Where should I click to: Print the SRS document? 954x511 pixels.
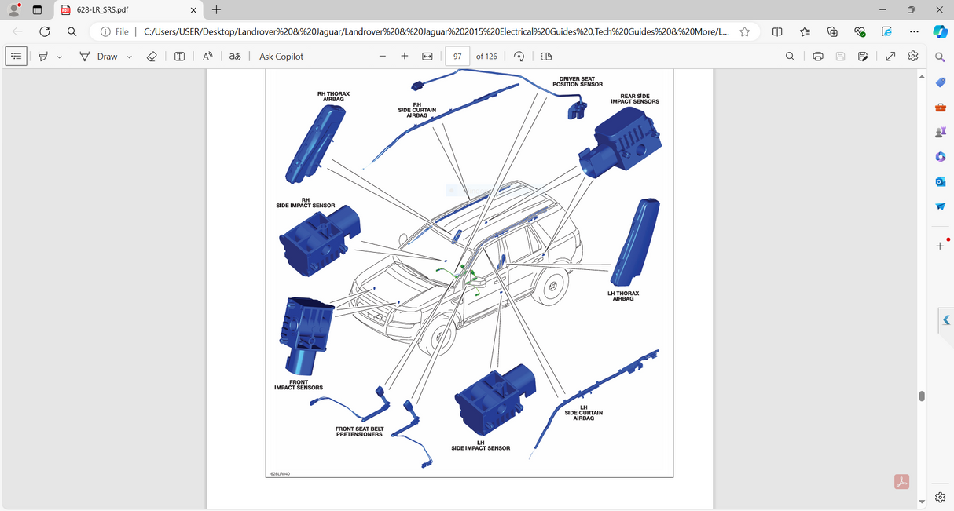click(817, 56)
